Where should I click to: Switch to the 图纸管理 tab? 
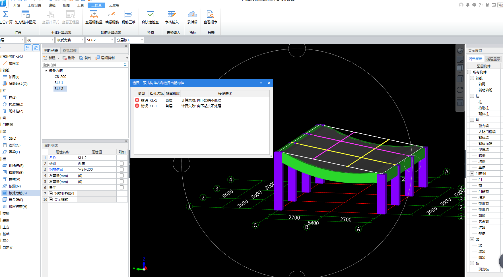[x=70, y=51]
